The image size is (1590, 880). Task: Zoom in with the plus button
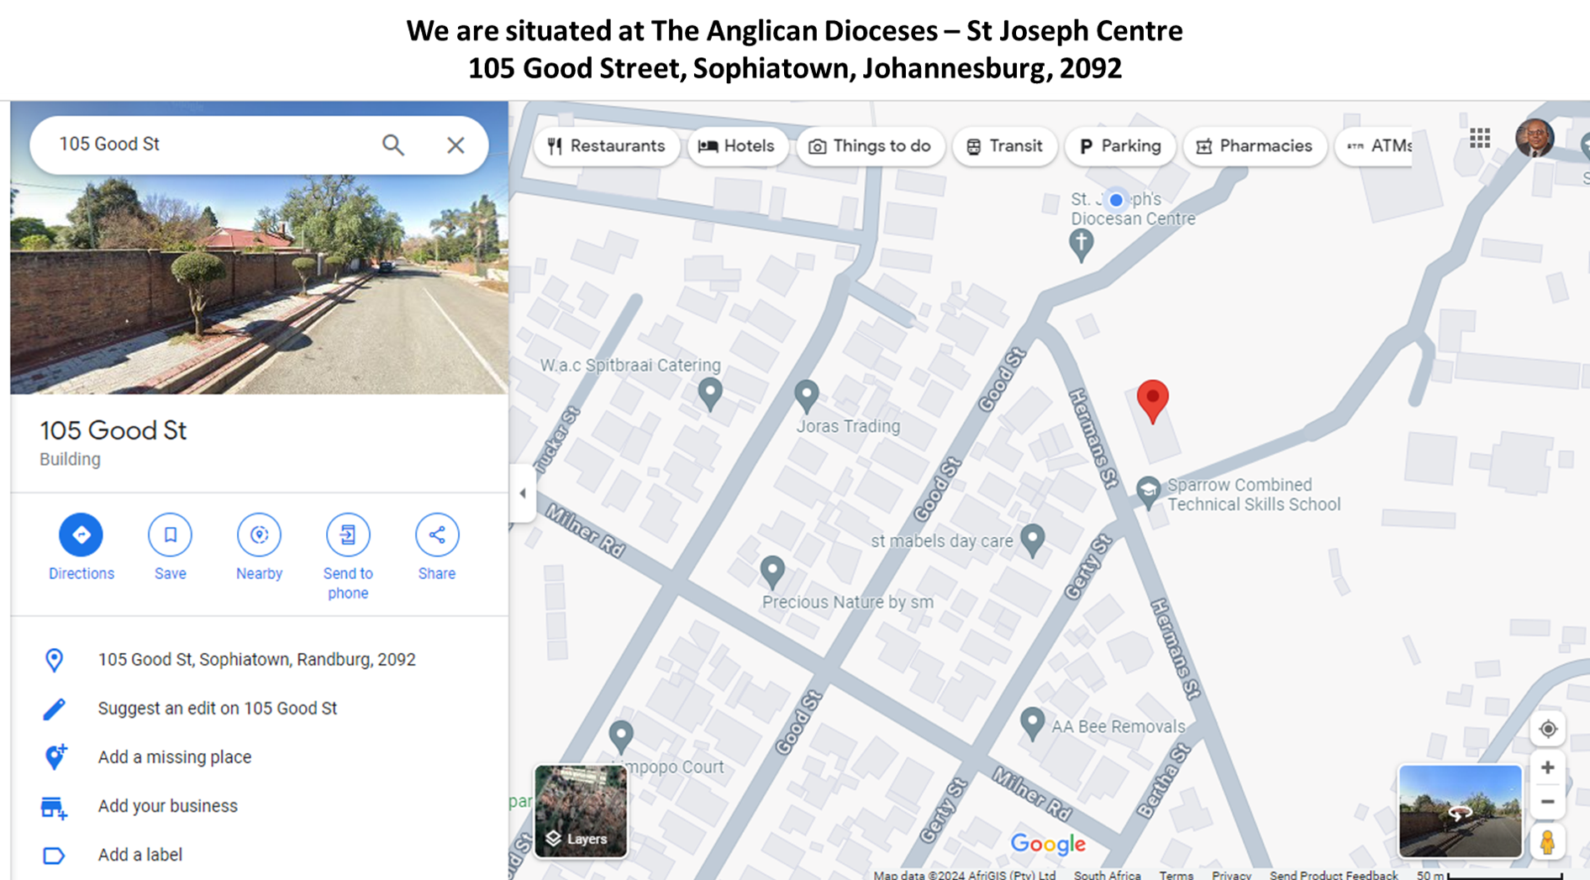[1547, 768]
